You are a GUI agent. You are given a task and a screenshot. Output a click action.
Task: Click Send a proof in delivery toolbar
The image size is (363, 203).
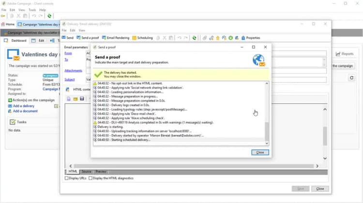point(88,38)
